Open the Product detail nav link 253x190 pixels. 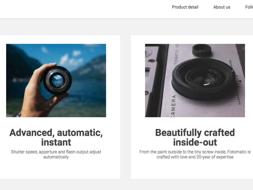185,7
